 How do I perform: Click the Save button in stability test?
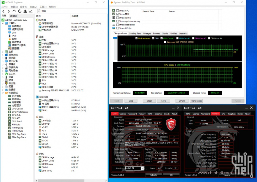(164, 101)
